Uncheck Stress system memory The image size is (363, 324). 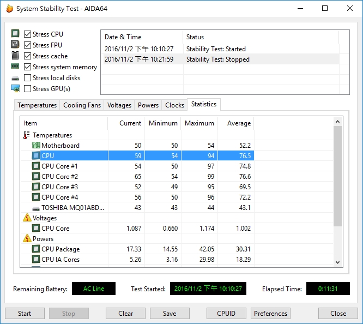28,67
